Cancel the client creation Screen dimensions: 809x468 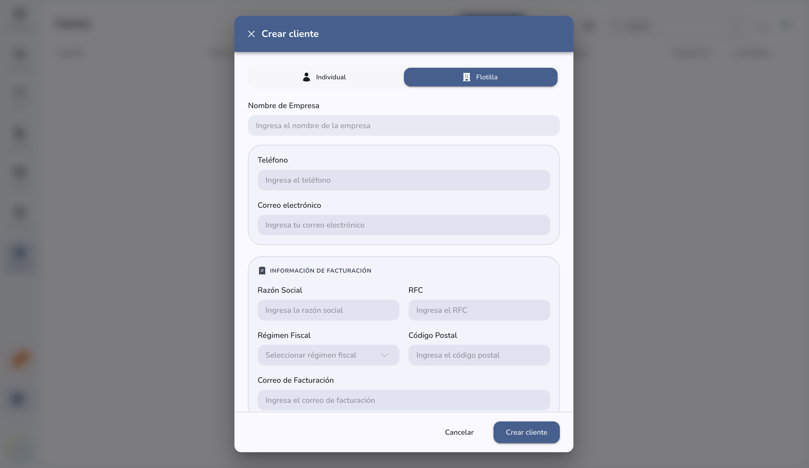coord(459,432)
